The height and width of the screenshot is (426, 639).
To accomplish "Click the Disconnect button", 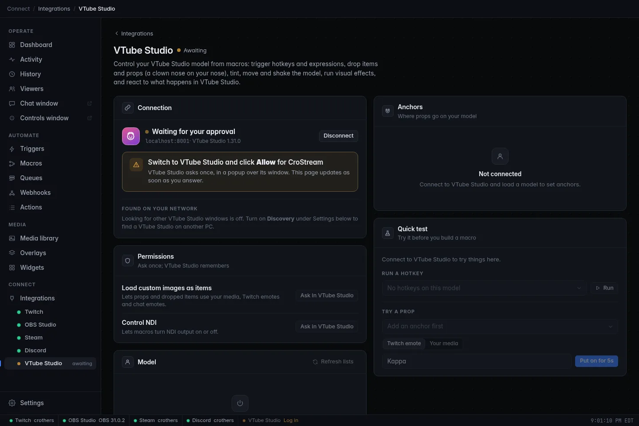I will coord(339,136).
